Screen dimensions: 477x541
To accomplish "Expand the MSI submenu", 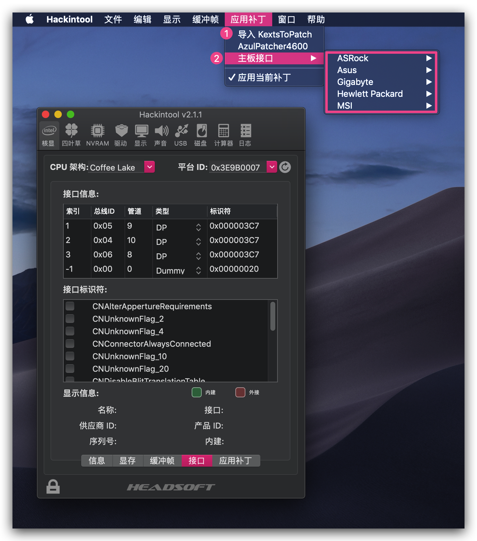I will coord(381,106).
